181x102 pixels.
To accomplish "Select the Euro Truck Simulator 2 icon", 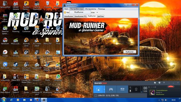I will pyautogui.click(x=26, y=67).
